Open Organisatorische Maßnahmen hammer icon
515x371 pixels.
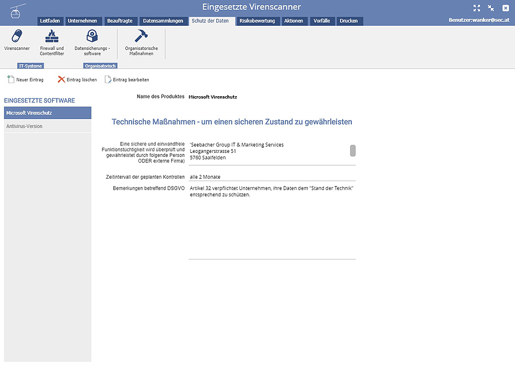click(x=141, y=37)
